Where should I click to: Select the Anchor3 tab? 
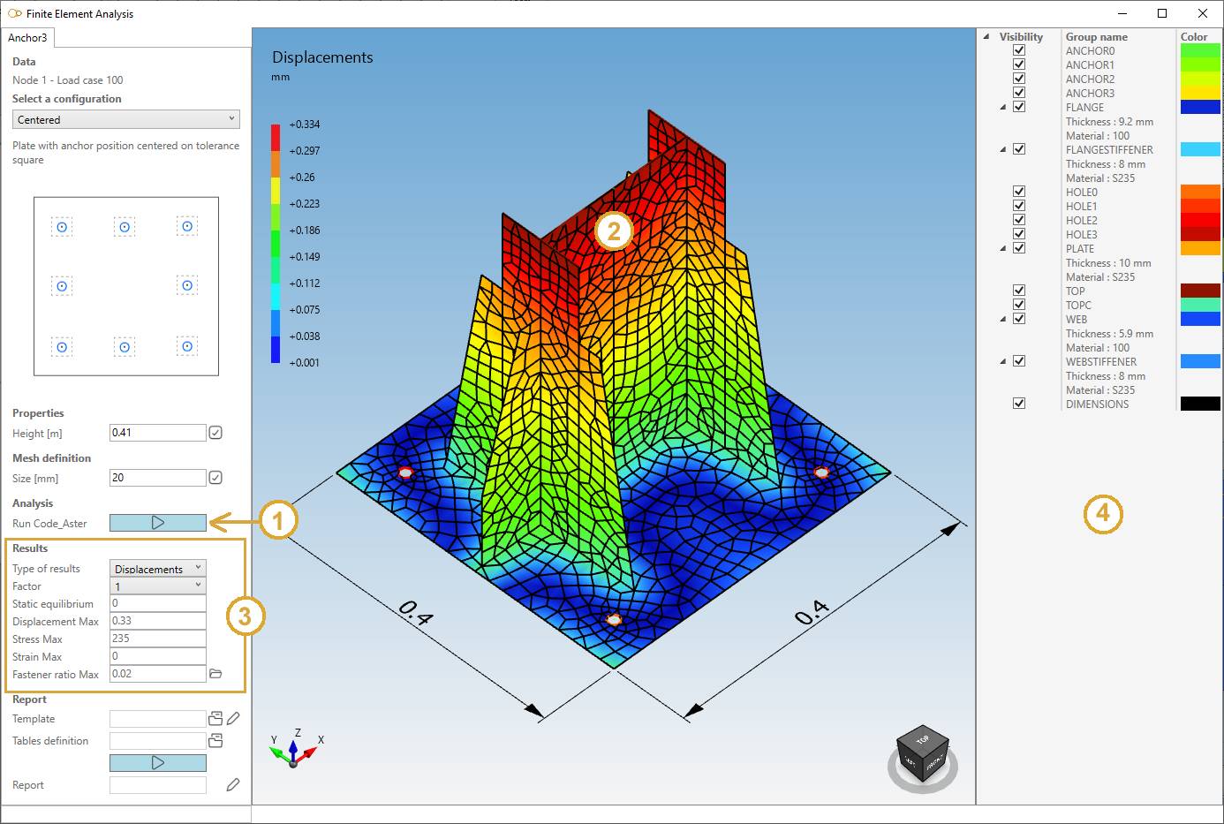[x=27, y=38]
